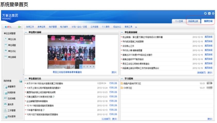Expand more menu items with » arrow
This screenshot has width=217, height=123.
[136, 27]
